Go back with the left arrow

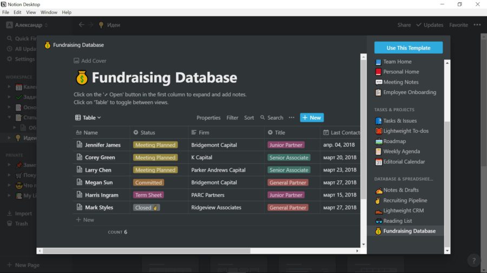pyautogui.click(x=81, y=25)
